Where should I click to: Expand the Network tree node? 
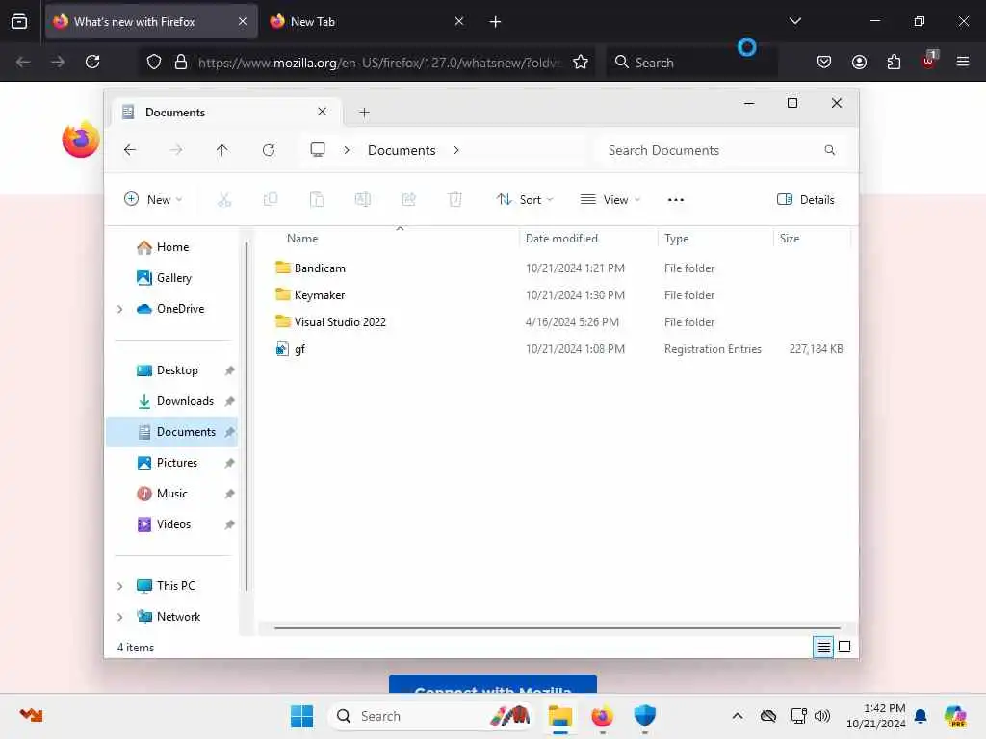(120, 617)
